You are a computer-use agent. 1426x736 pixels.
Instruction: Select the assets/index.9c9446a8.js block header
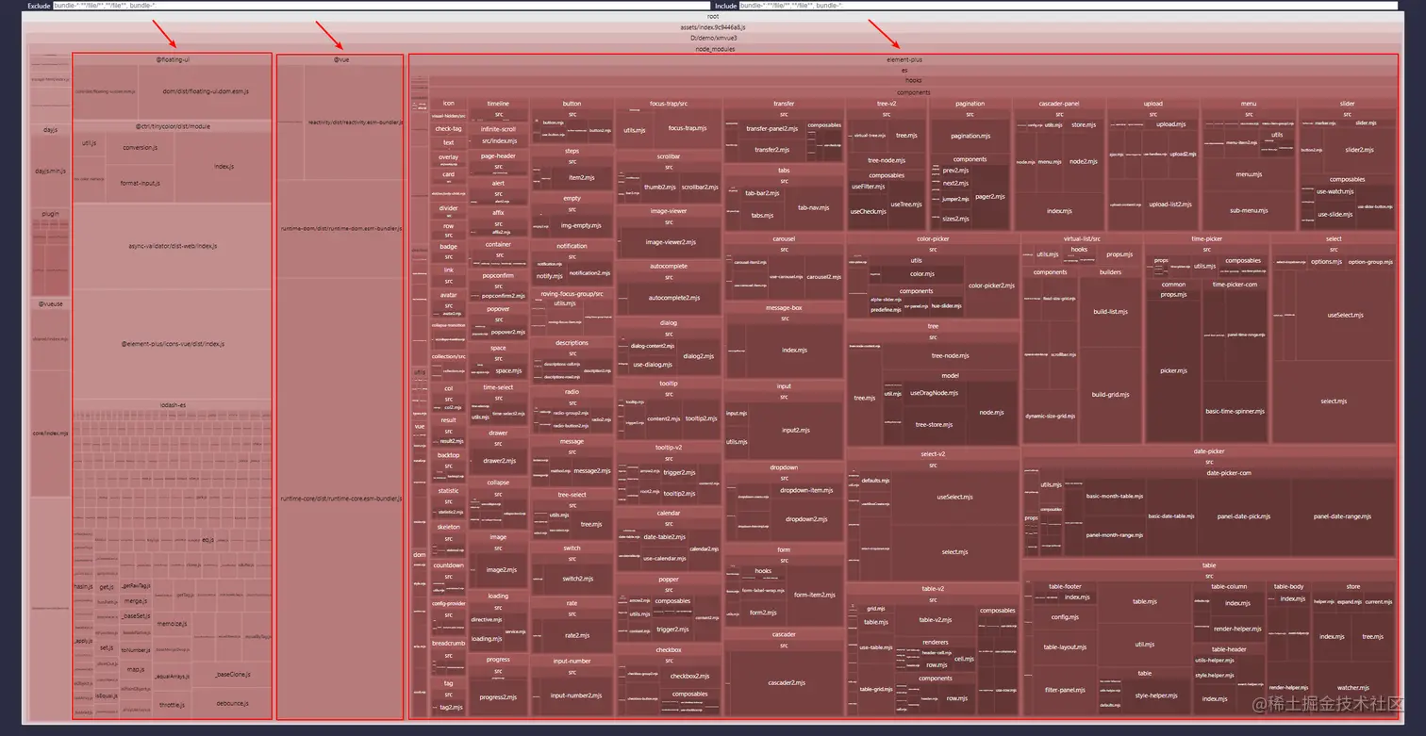[x=713, y=27]
